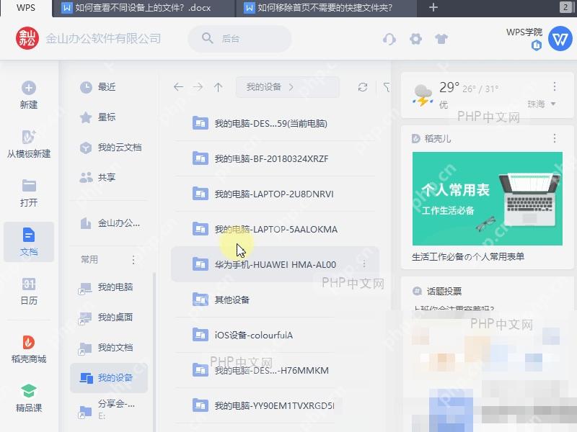This screenshot has height=432, width=577.
Task: Expand the 我的设备 breadcrumb chevron
Action: click(x=291, y=87)
